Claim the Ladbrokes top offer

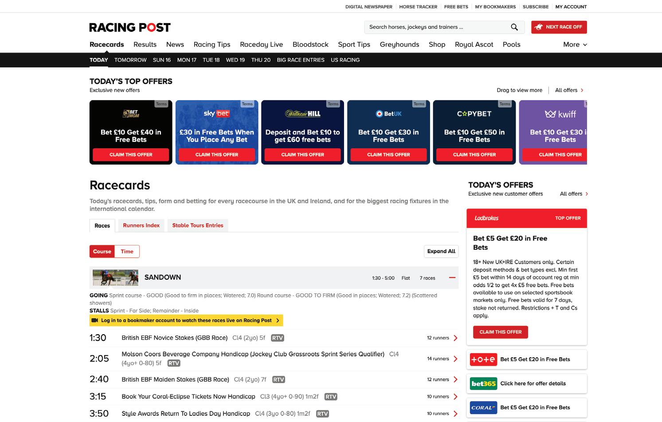pyautogui.click(x=501, y=332)
